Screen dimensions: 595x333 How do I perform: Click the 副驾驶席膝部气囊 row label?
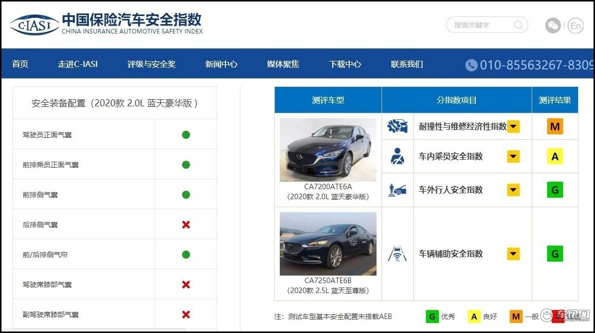pyautogui.click(x=50, y=315)
